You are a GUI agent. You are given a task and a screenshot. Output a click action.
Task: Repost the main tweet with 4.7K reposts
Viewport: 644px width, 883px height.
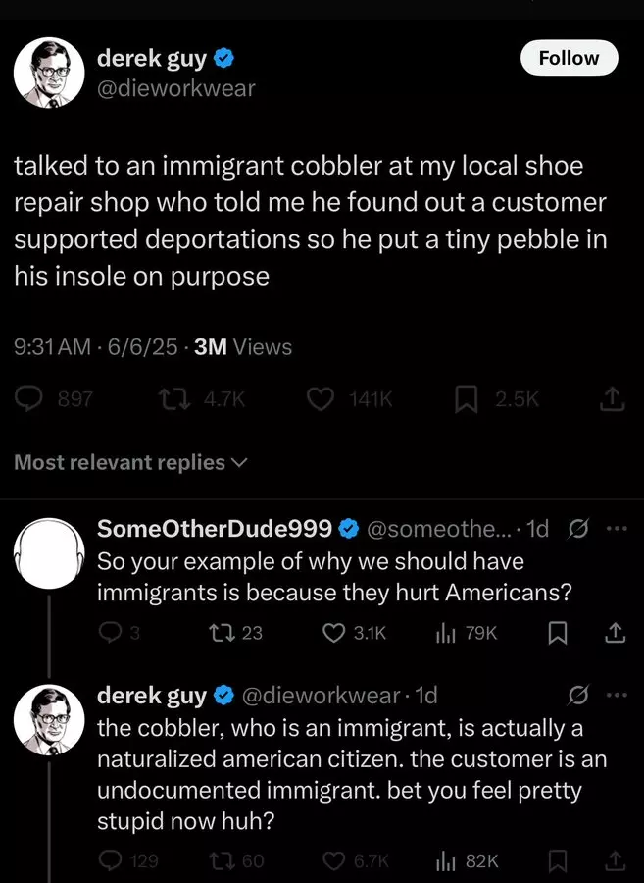pos(174,400)
